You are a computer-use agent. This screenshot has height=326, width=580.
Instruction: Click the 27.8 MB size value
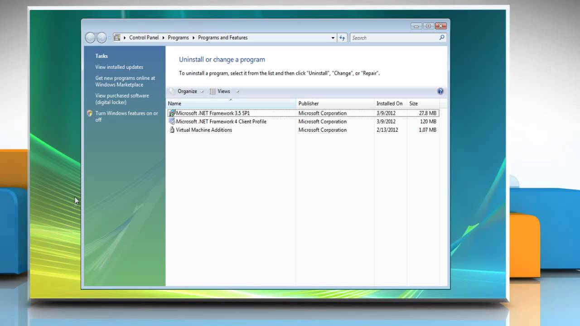pos(428,113)
